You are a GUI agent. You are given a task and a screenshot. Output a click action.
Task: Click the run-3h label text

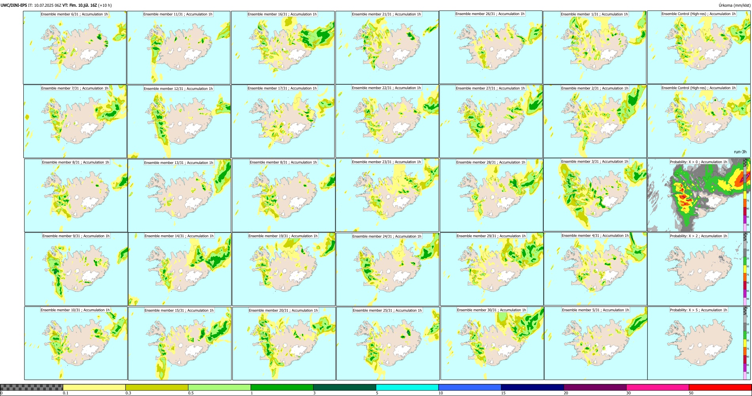click(x=740, y=152)
